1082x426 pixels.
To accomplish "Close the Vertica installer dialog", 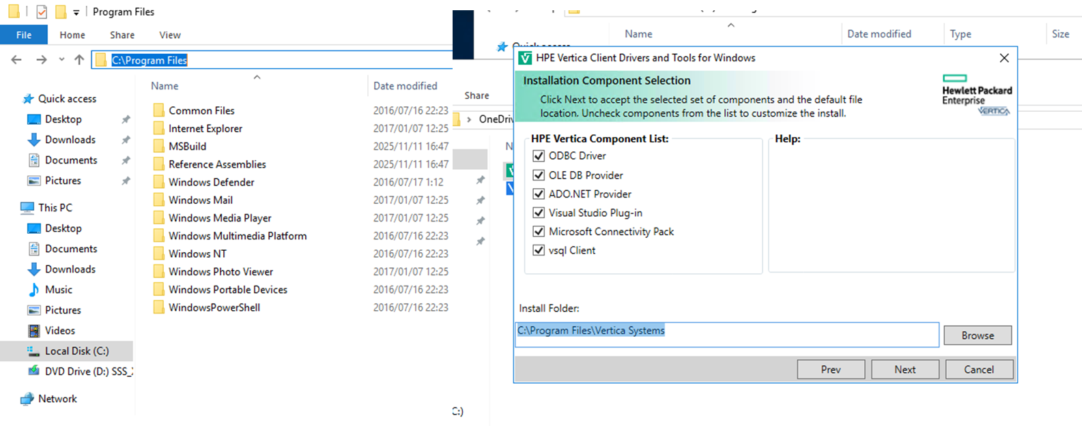I will pos(1004,58).
